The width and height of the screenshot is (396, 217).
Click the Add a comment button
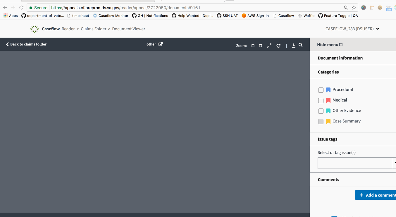(376, 195)
